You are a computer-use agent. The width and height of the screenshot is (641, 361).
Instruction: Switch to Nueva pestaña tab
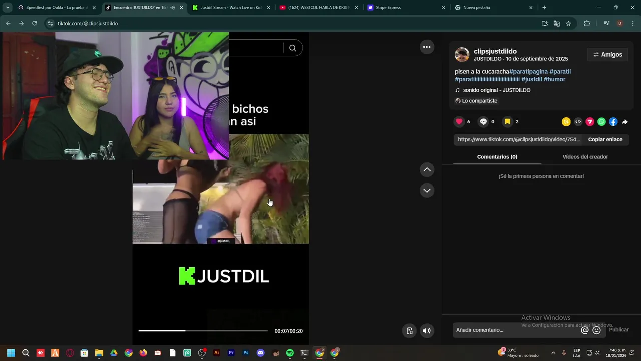tap(493, 8)
